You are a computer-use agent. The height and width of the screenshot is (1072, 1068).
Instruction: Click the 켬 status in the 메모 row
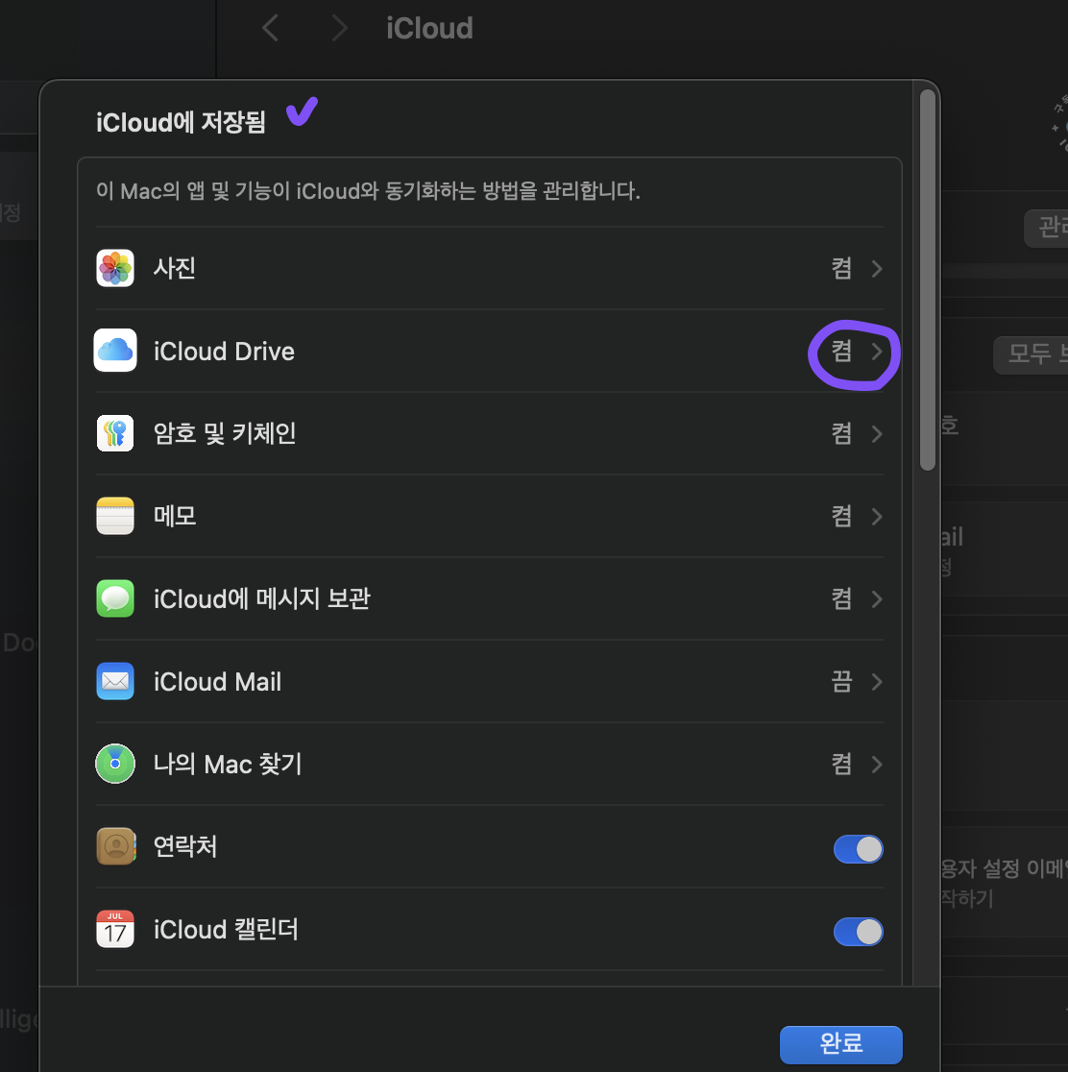(841, 516)
